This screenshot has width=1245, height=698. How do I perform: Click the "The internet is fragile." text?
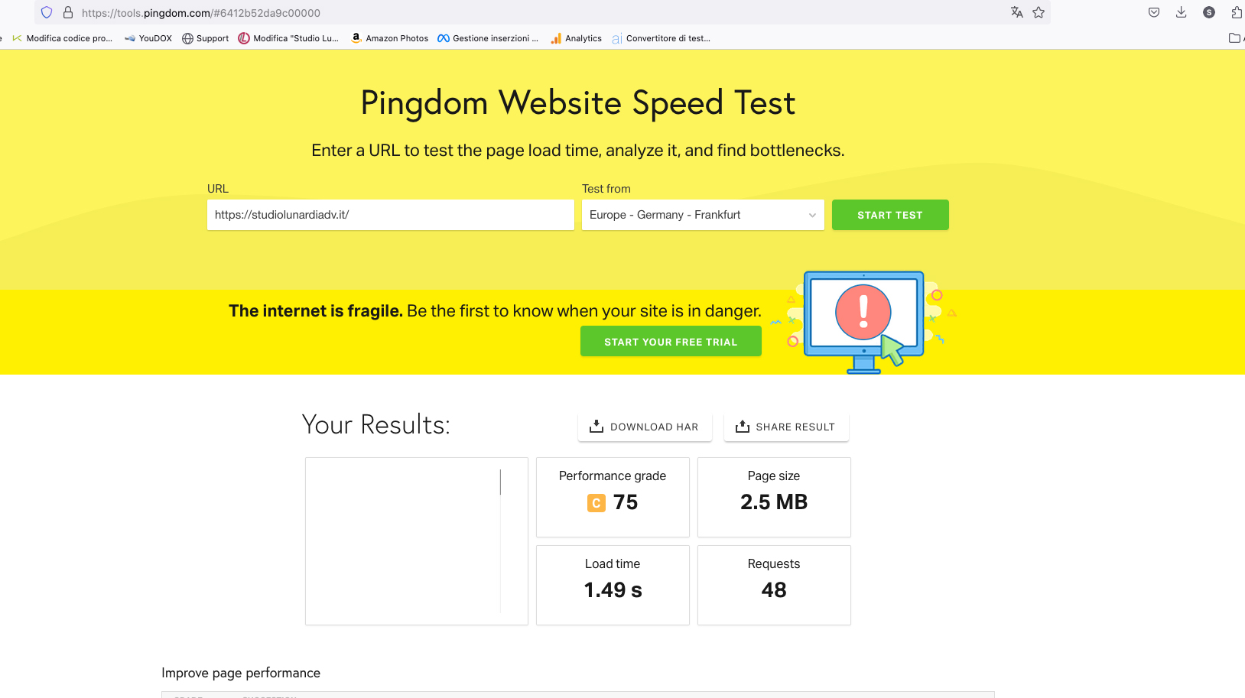point(316,311)
